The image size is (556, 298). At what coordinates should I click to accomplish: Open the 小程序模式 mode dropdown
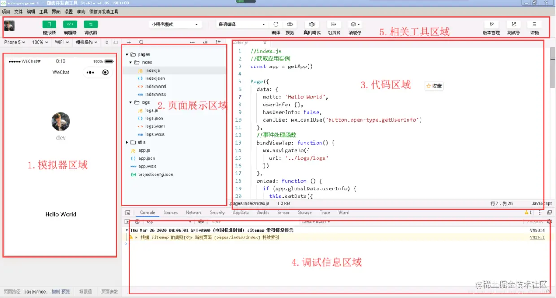point(175,24)
